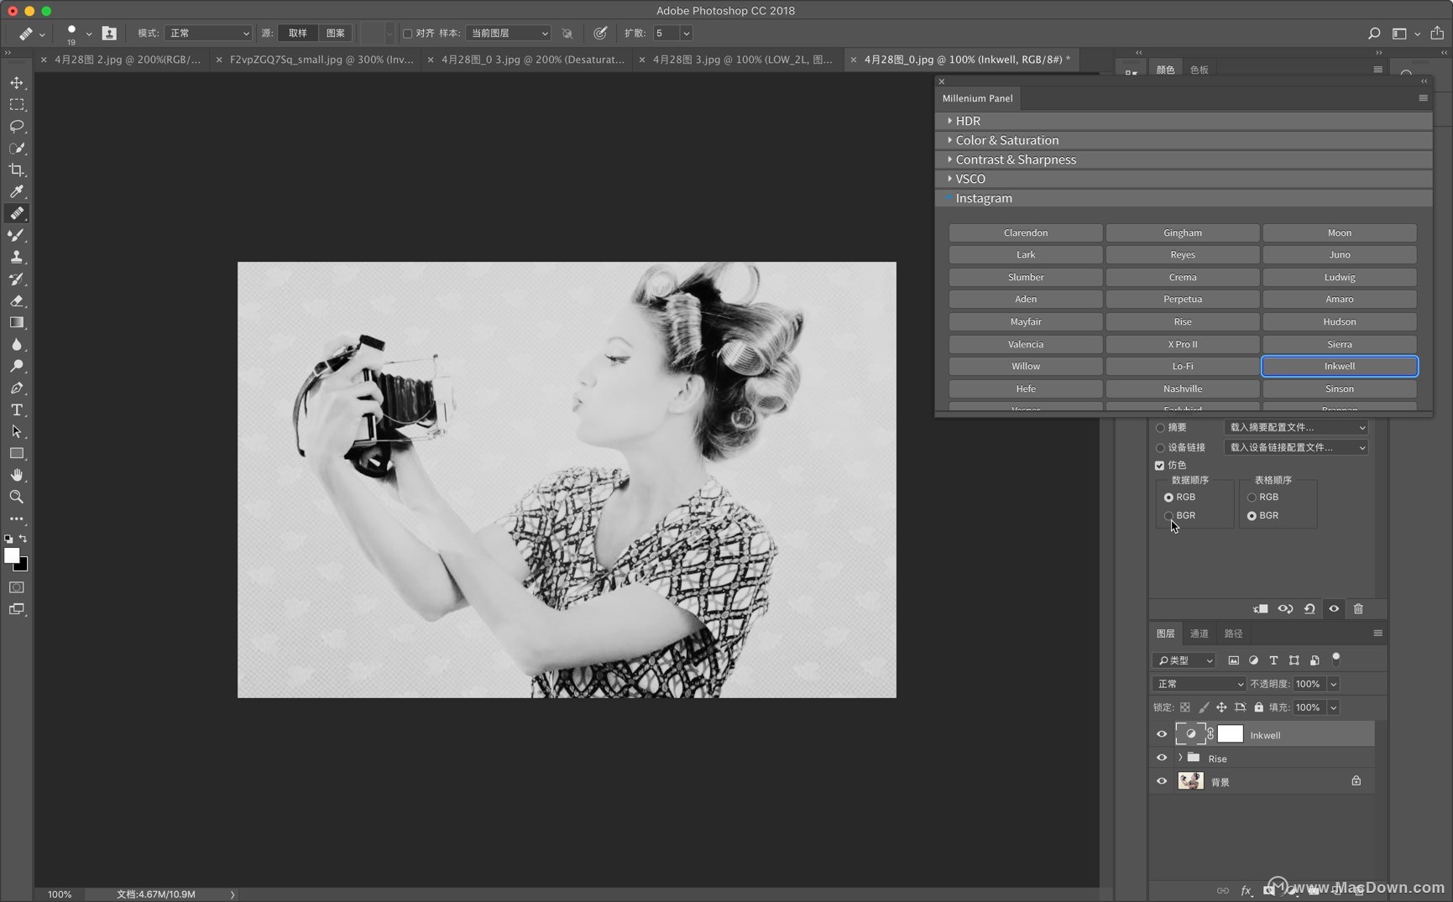Hide the Rise layer group
The width and height of the screenshot is (1453, 902).
point(1163,757)
